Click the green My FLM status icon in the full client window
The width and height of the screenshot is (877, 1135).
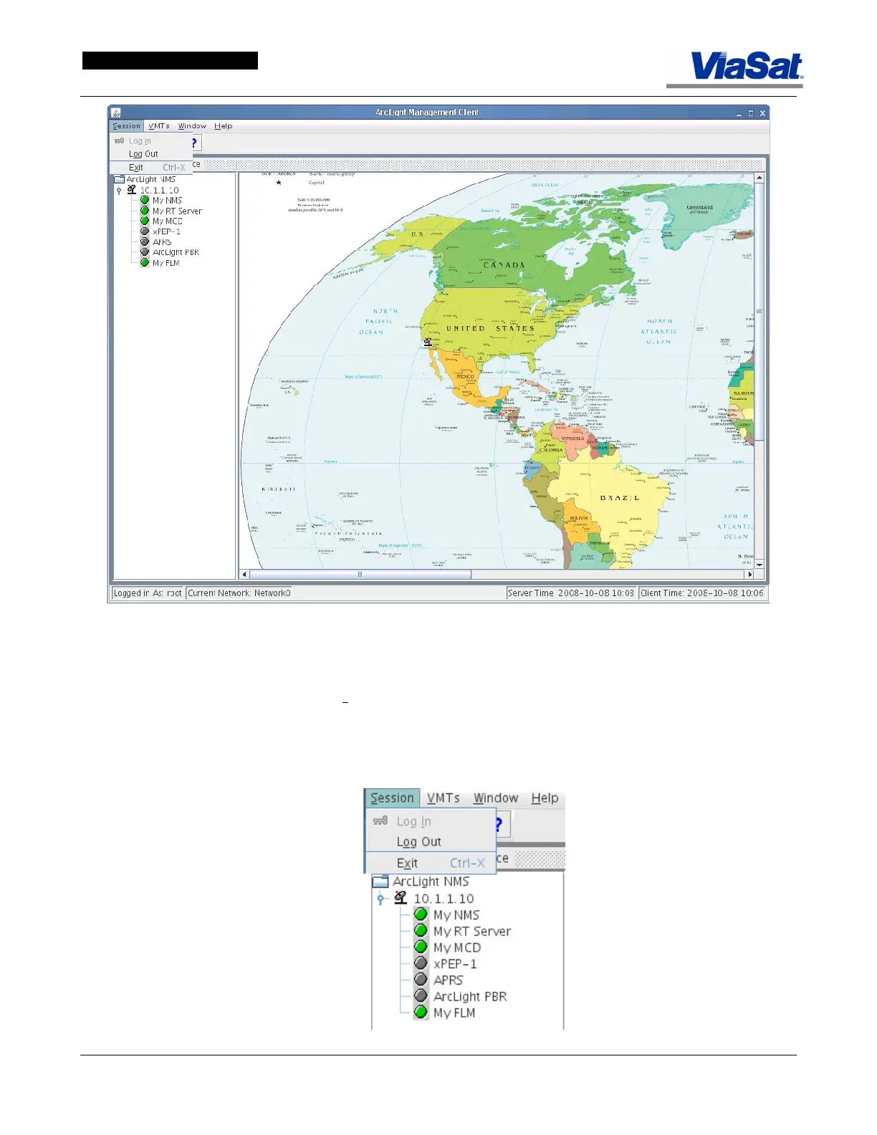click(145, 263)
